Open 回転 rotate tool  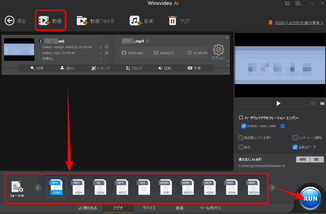tap(165, 68)
